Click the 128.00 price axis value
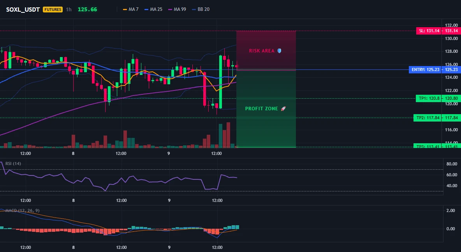The width and height of the screenshot is (461, 252). point(452,51)
